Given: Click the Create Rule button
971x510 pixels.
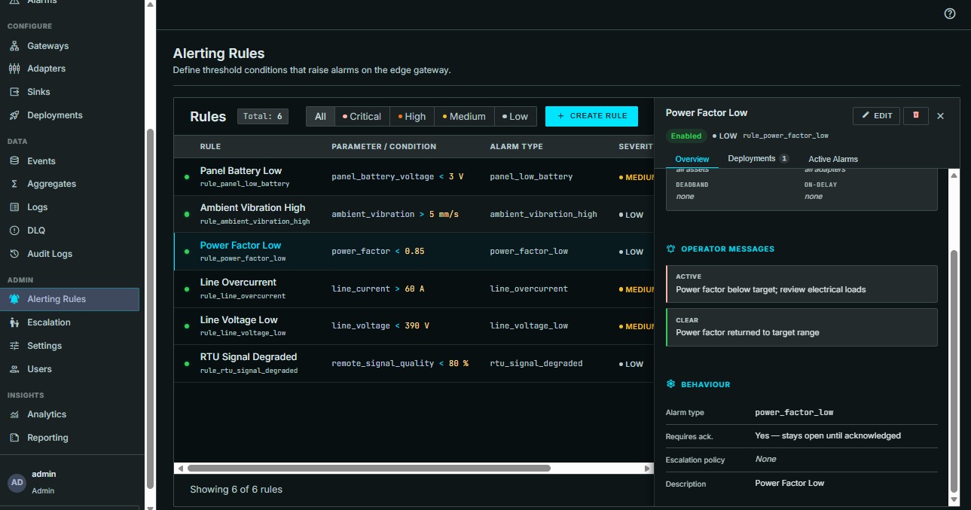Looking at the screenshot, I should coord(592,116).
